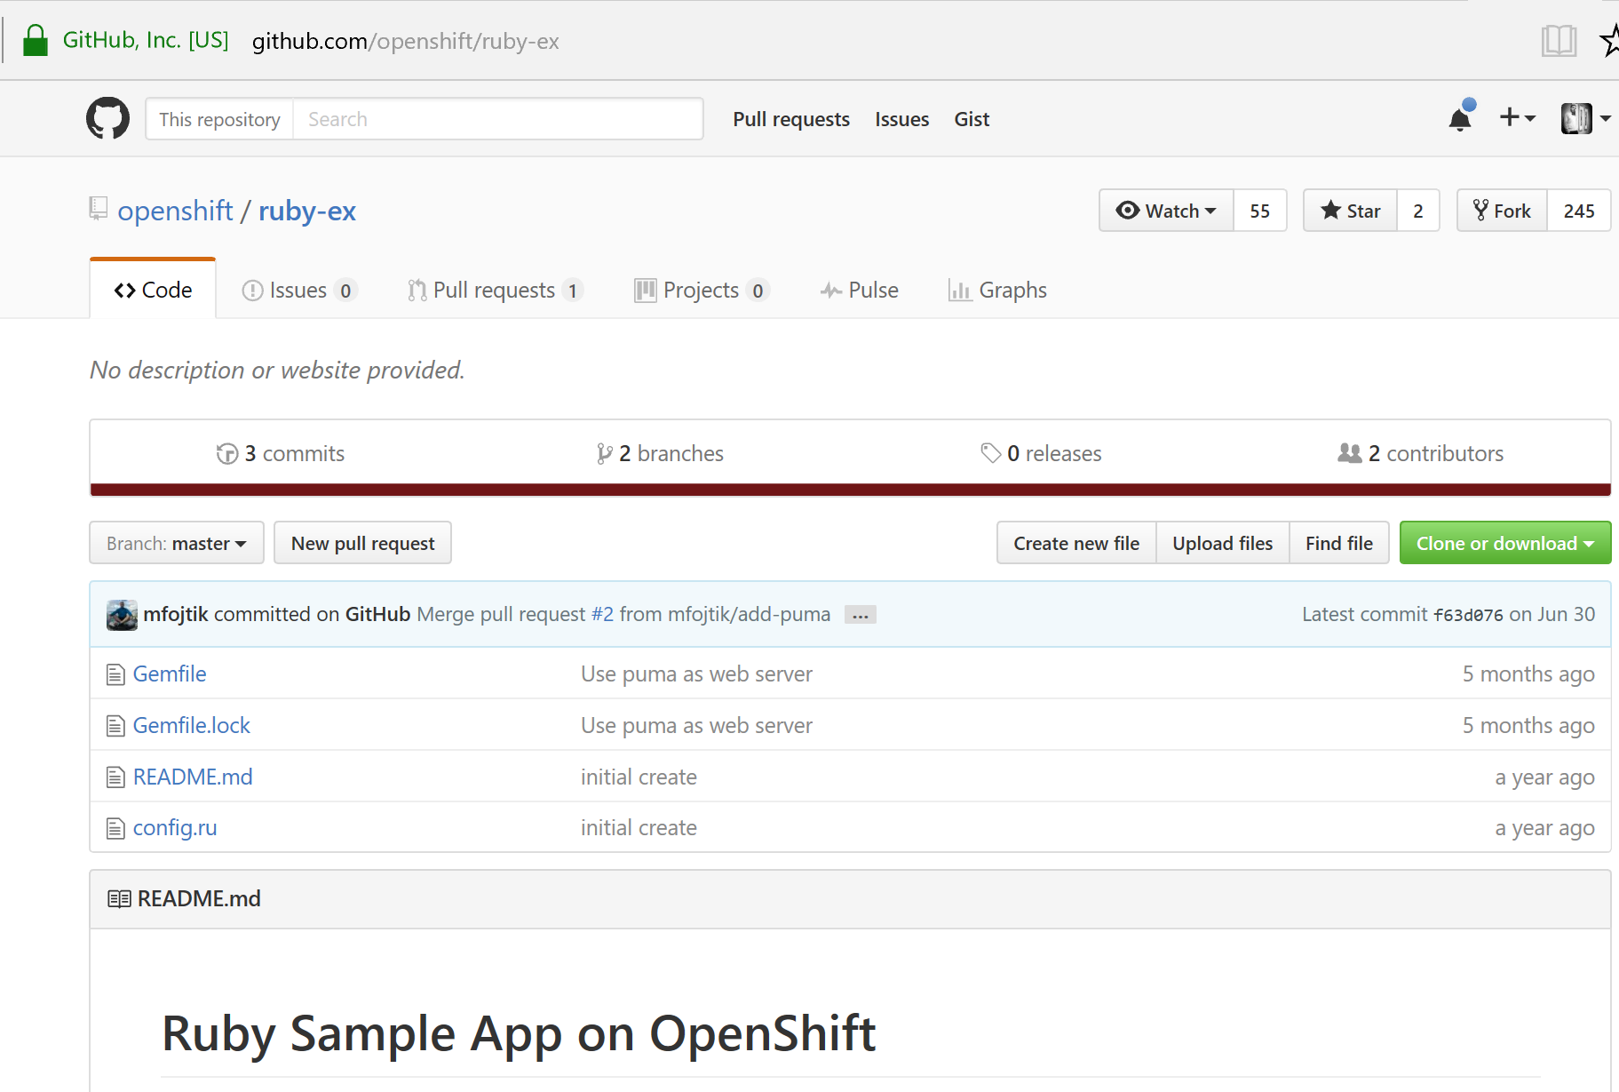Open the Branch: master dropdown
The width and height of the screenshot is (1619, 1092).
[177, 543]
